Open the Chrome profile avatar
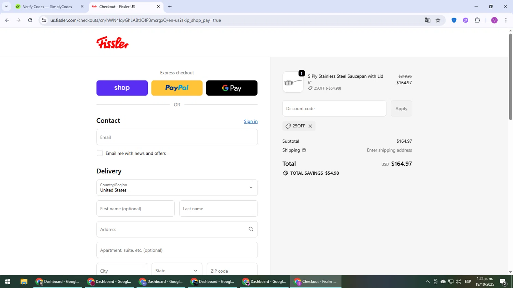The image size is (513, 288). [x=494, y=20]
